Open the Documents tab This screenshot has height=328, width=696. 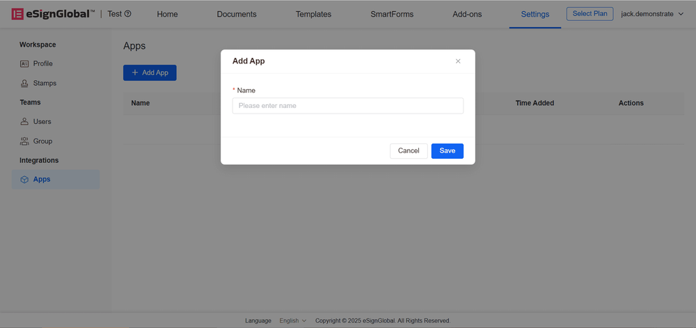click(x=237, y=14)
